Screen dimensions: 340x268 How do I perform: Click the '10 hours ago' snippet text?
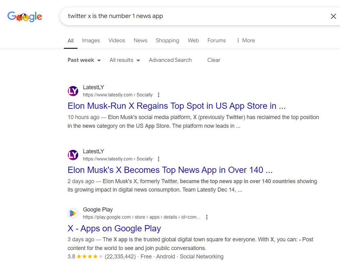click(84, 117)
